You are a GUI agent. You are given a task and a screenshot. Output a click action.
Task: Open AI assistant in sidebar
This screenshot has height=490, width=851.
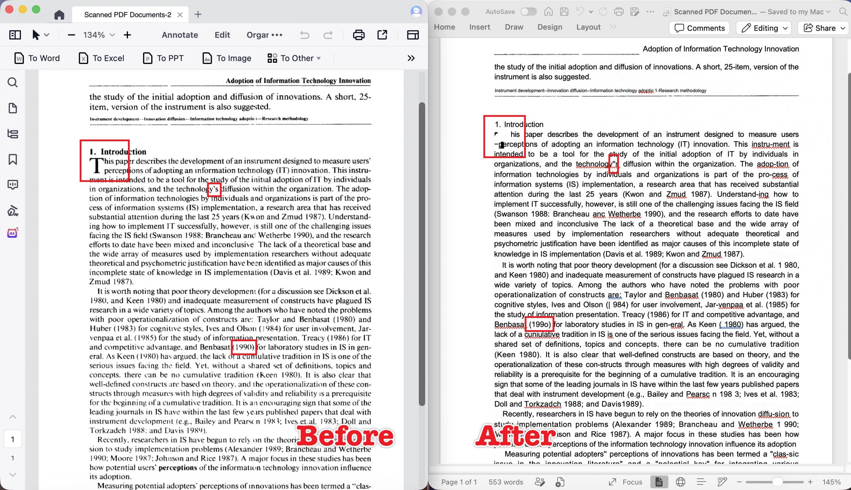[x=13, y=233]
